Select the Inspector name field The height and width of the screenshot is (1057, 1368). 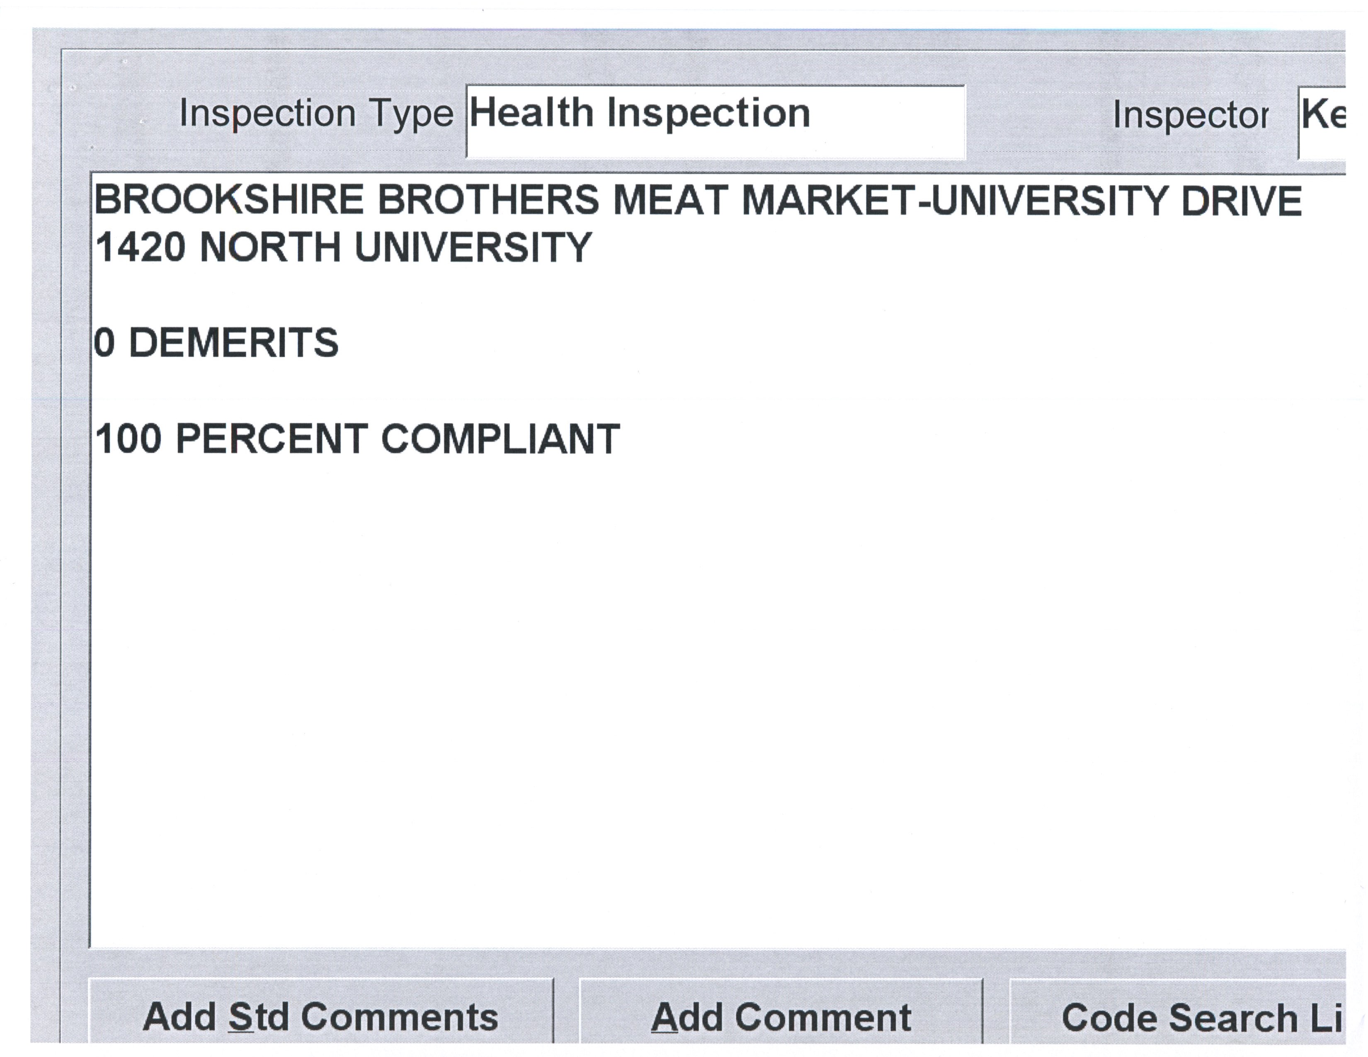point(1323,121)
